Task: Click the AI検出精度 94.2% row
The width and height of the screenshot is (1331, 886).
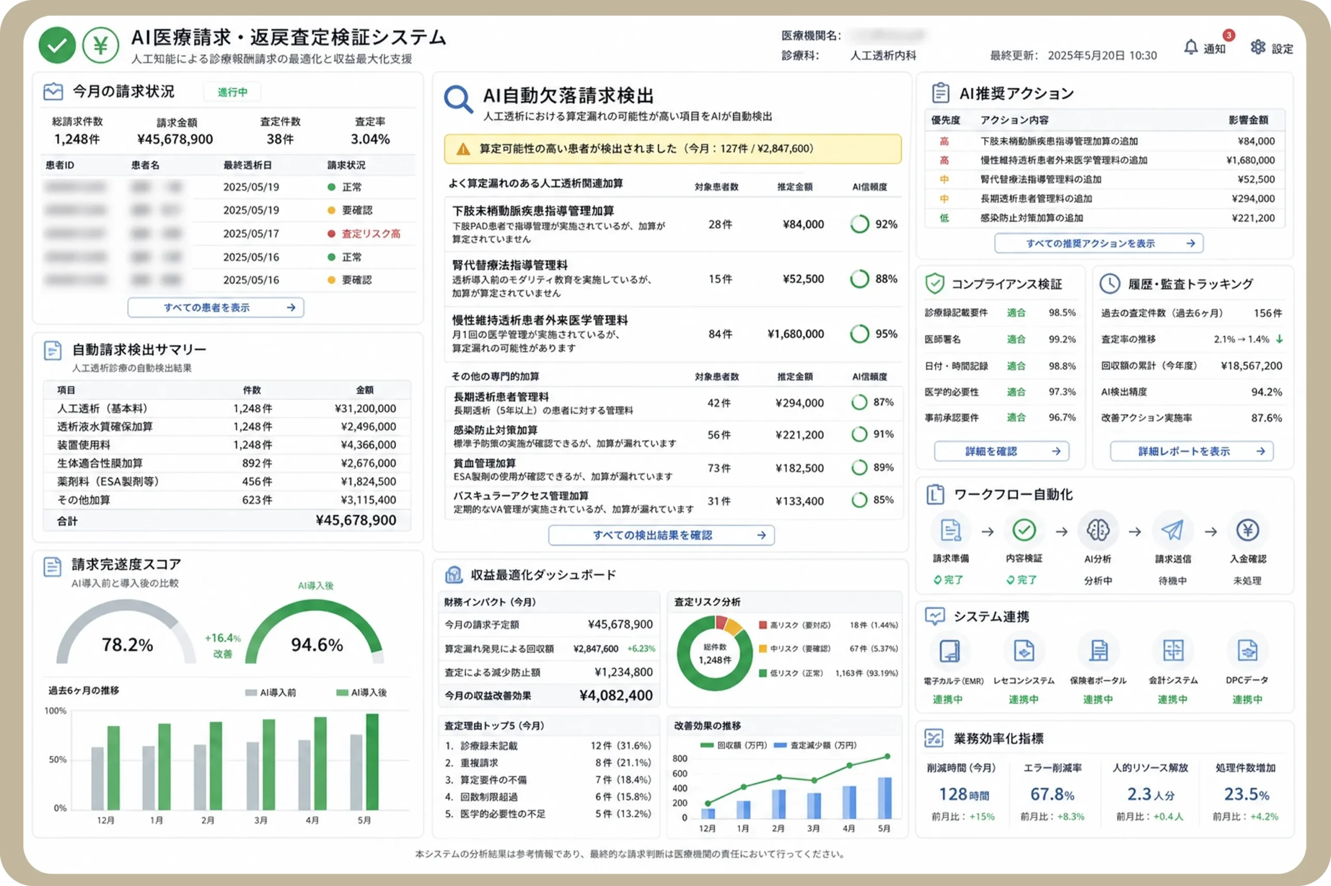Action: coord(1191,392)
